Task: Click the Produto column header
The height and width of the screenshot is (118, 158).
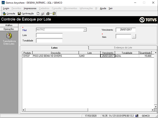Action: [x=27, y=53]
